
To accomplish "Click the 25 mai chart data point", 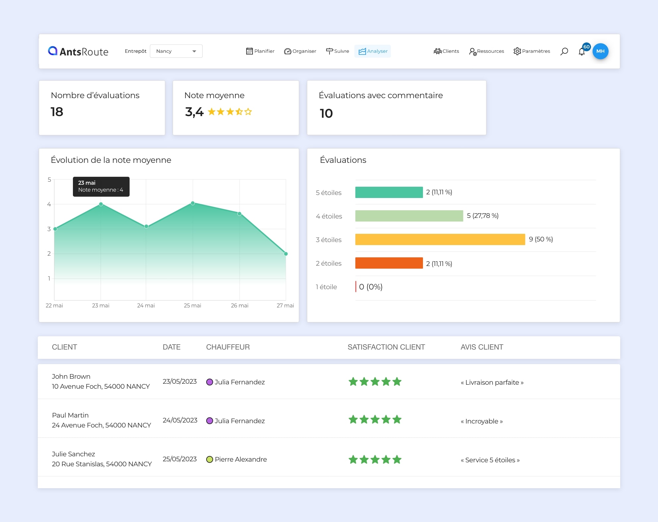I will coord(193,203).
